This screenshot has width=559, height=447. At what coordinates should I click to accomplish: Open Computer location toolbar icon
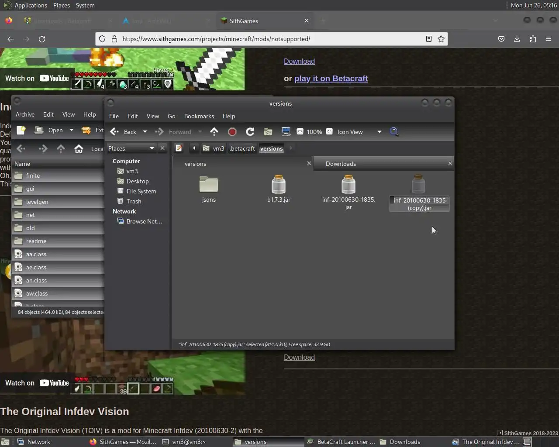pyautogui.click(x=286, y=131)
